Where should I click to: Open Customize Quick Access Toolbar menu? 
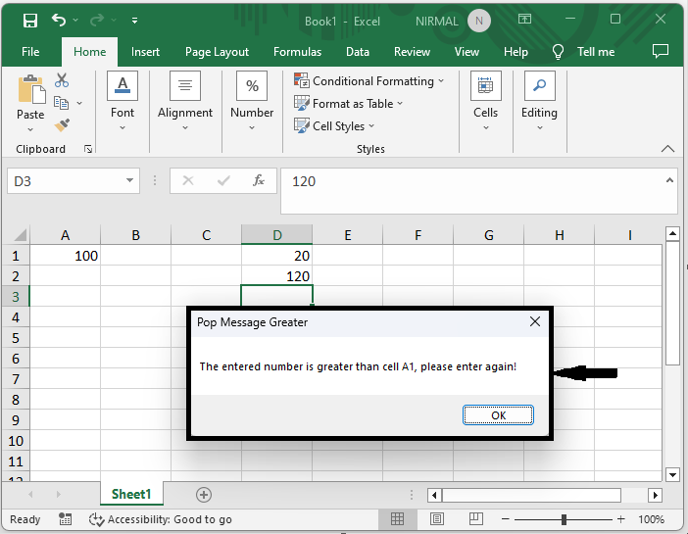134,21
